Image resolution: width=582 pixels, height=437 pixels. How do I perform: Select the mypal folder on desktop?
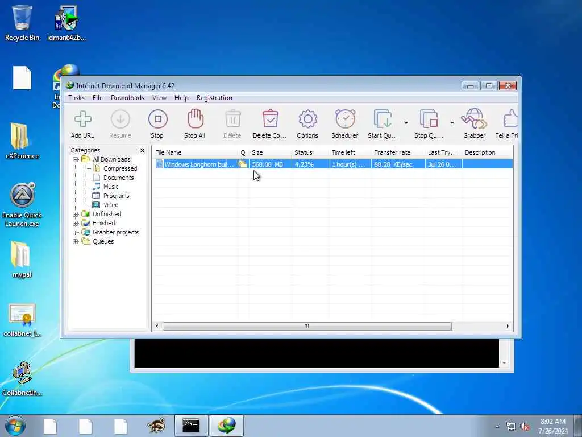tap(22, 259)
